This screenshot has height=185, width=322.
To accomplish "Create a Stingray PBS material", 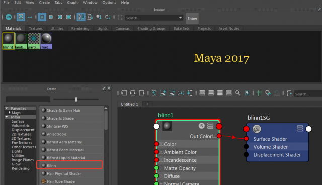I will tap(71, 126).
